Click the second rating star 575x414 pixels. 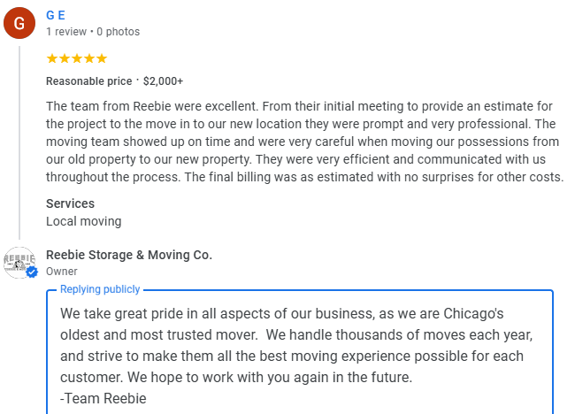tap(64, 58)
